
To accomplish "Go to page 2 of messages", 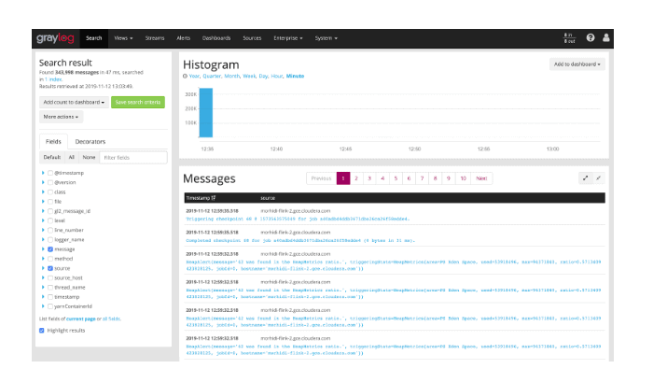I will [x=356, y=177].
